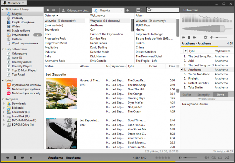Skip to next track in bottom bar
Image resolution: width=235 pixels, height=163 pixels.
point(23,158)
